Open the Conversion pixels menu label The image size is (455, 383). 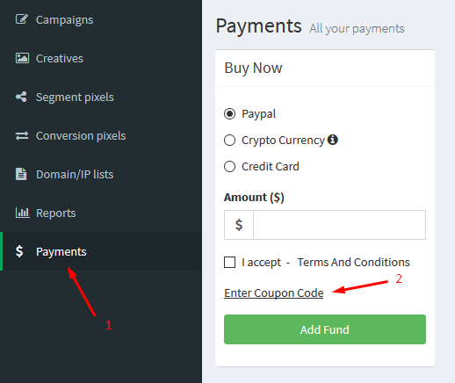pyautogui.click(x=81, y=136)
